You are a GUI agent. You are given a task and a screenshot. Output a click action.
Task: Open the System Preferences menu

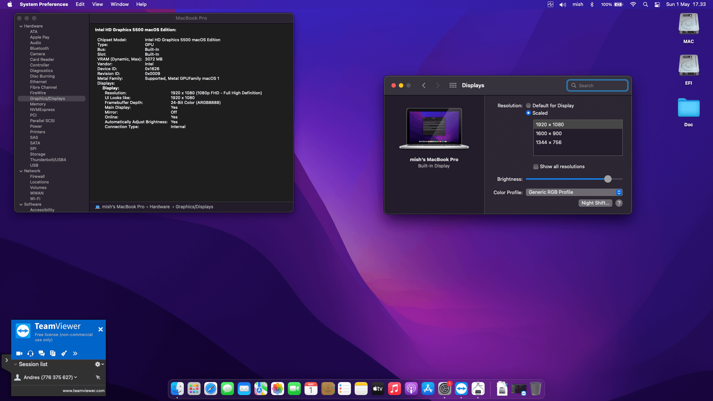(x=44, y=4)
